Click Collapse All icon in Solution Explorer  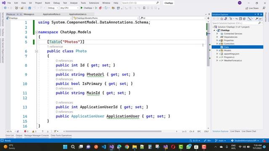coord(240,18)
